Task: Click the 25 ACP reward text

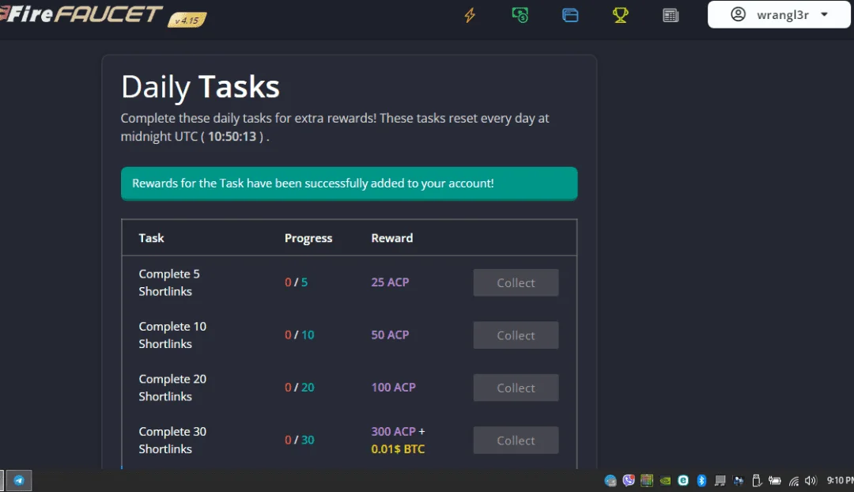Action: [390, 282]
